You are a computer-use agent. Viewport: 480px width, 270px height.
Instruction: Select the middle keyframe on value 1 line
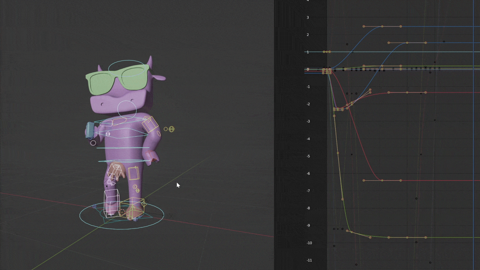click(x=327, y=52)
